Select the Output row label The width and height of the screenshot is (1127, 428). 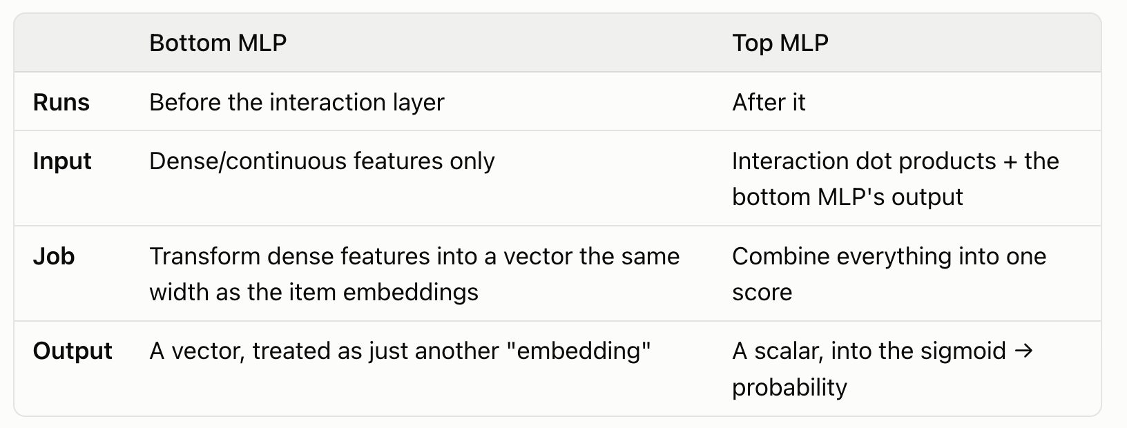73,351
